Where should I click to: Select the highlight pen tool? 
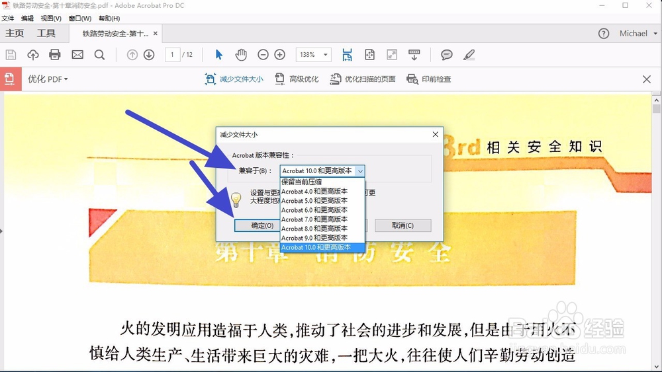(469, 55)
